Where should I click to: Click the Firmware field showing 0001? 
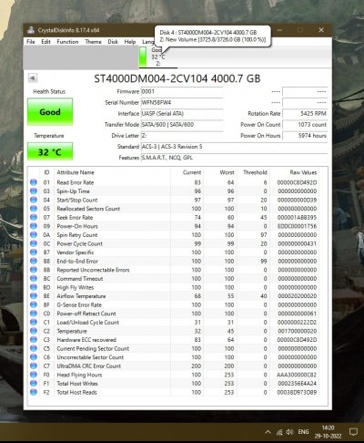click(182, 91)
